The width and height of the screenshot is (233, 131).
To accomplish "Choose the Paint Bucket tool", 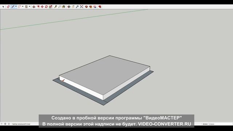I will click(x=64, y=7).
